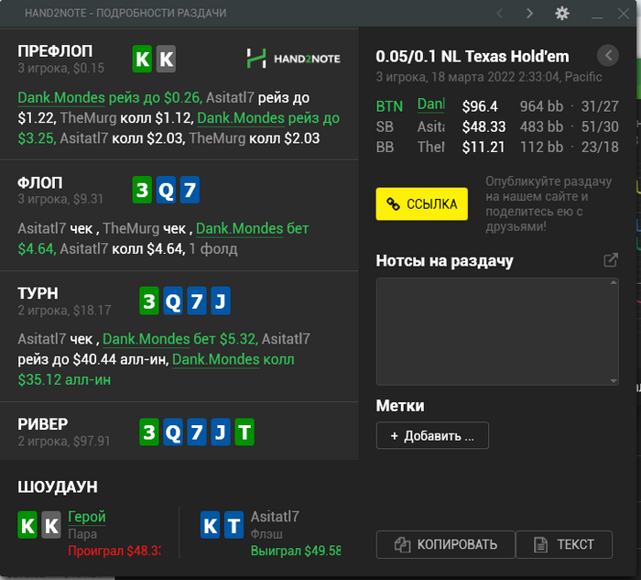
Task: Click the Проиграл $48.3 result text
Action: coord(114,551)
